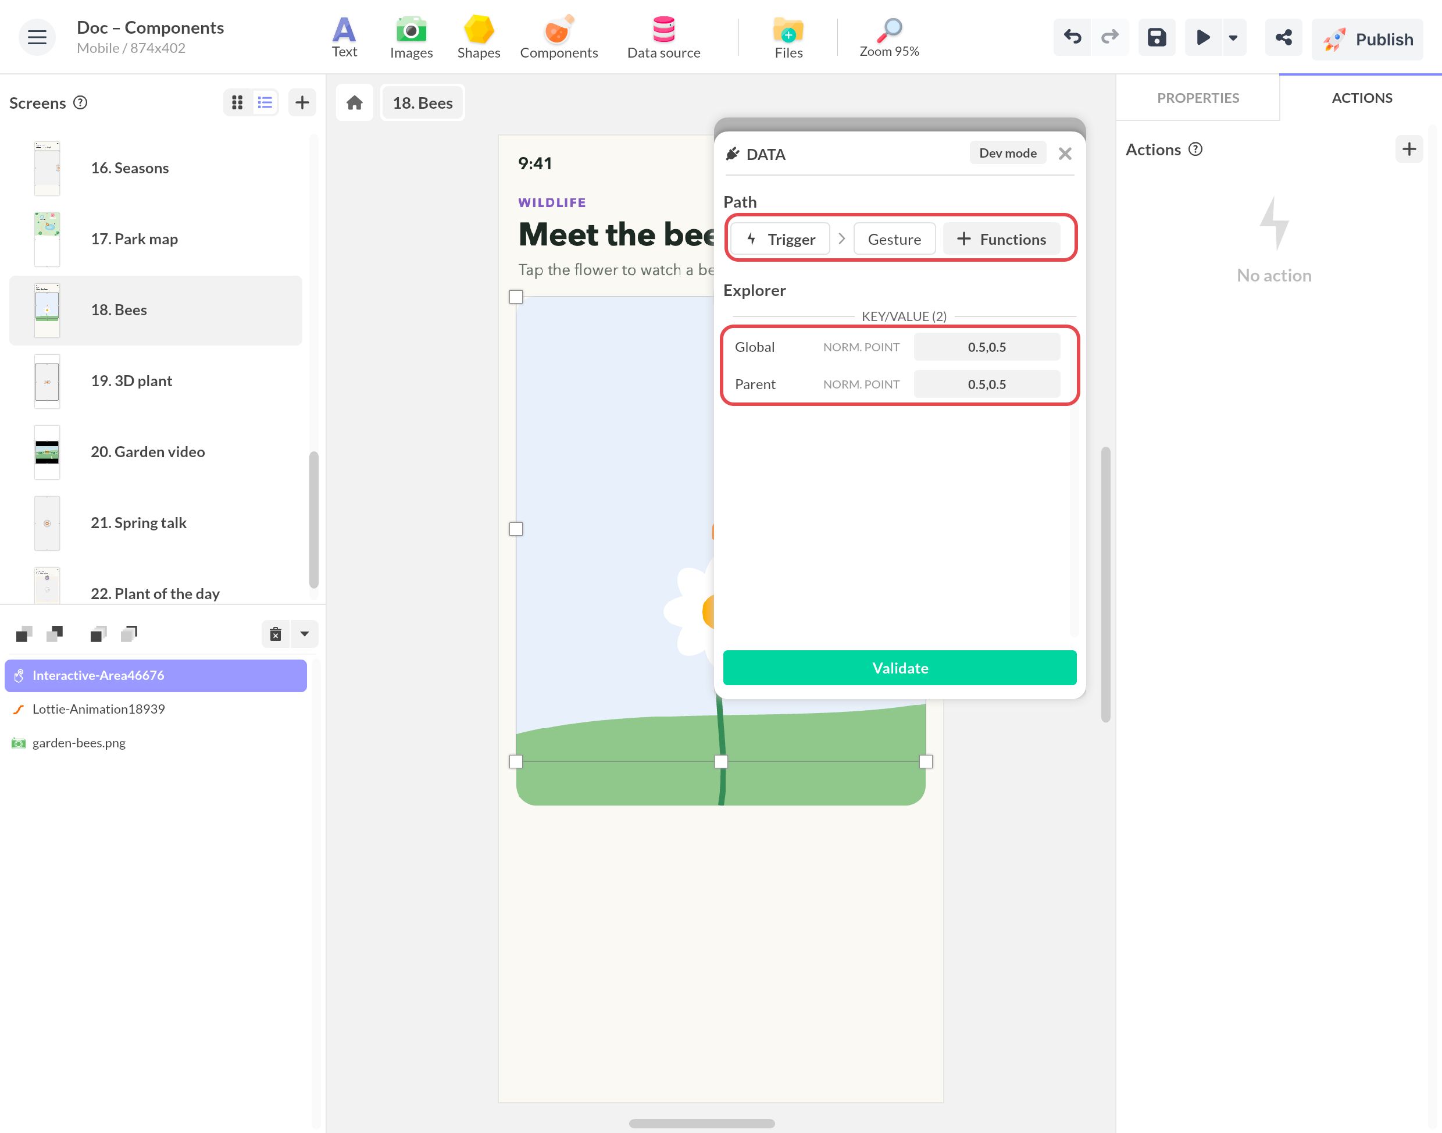The width and height of the screenshot is (1442, 1133).
Task: Open the Components library
Action: coord(558,37)
